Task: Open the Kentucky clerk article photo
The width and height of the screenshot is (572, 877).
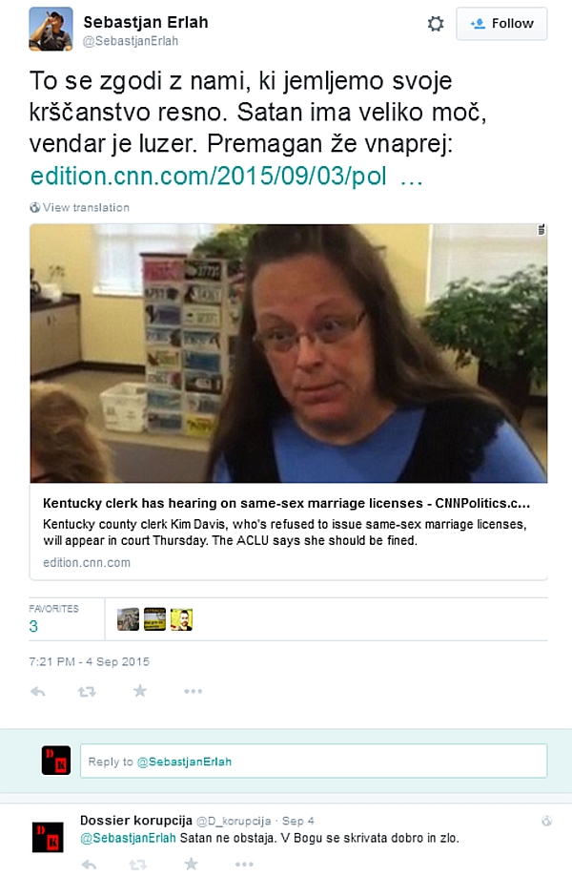Action: (288, 353)
